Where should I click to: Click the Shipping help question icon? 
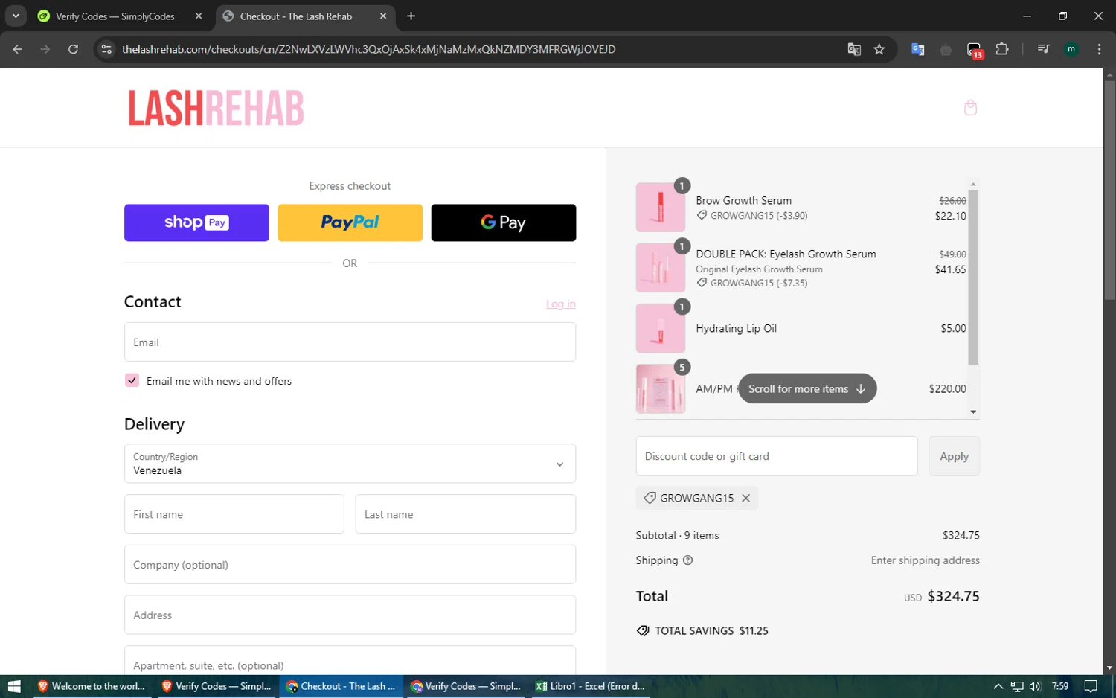click(x=687, y=560)
